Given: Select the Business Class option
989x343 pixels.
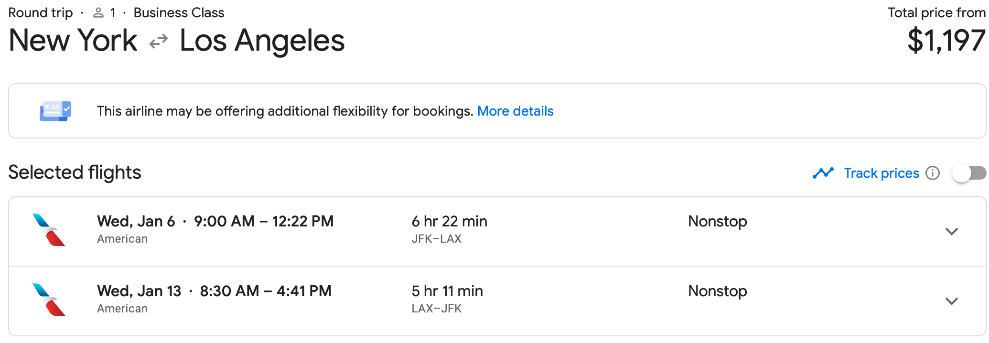Looking at the screenshot, I should point(179,12).
